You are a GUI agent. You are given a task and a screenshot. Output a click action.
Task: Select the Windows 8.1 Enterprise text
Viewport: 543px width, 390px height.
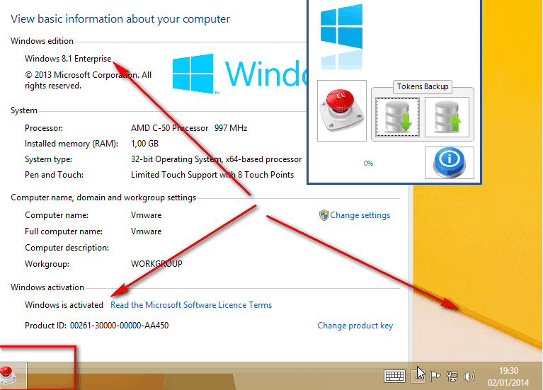click(68, 59)
